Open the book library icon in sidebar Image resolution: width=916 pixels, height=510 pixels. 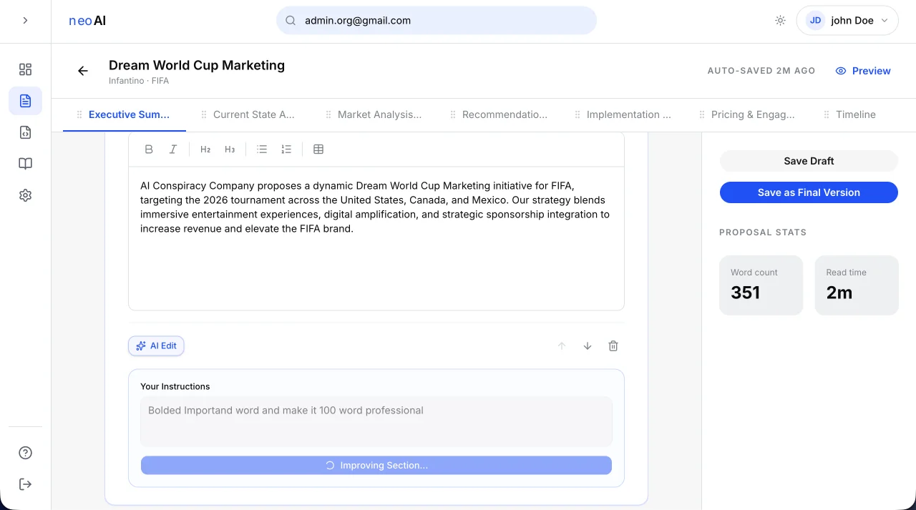pos(25,164)
